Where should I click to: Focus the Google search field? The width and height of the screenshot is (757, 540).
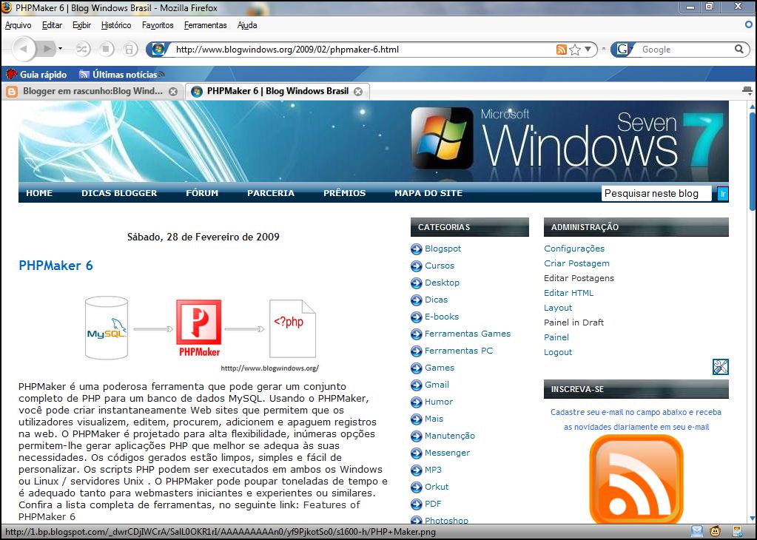pos(684,50)
